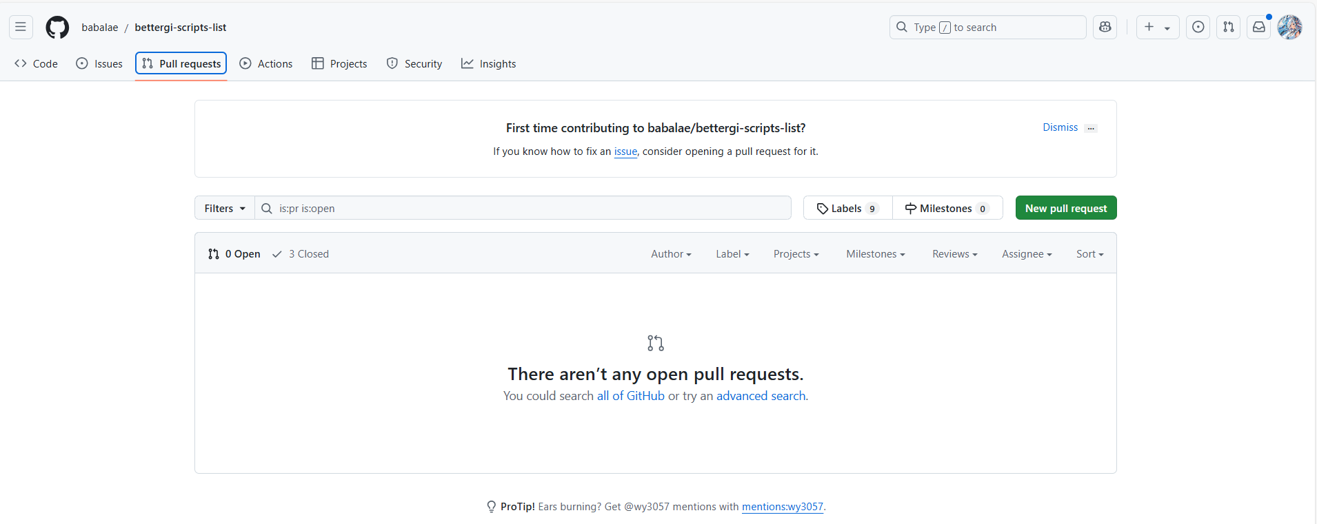Open the Sort dropdown
This screenshot has height=524, width=1317.
(x=1089, y=254)
